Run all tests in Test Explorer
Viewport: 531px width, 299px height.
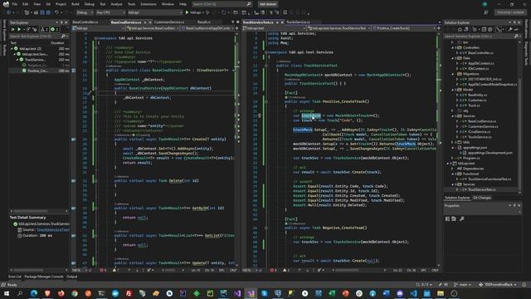point(13,30)
